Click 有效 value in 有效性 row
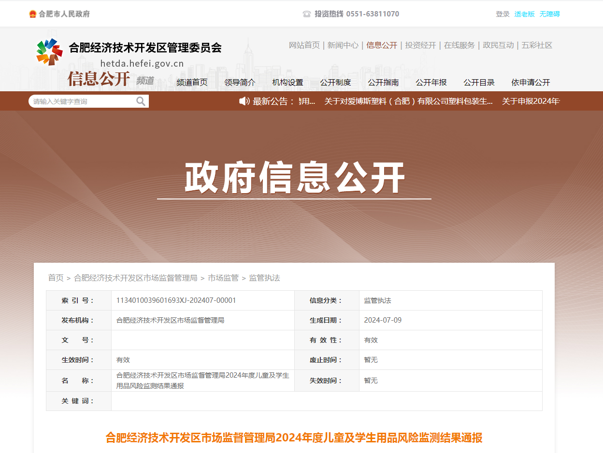The width and height of the screenshot is (603, 453). pos(371,340)
